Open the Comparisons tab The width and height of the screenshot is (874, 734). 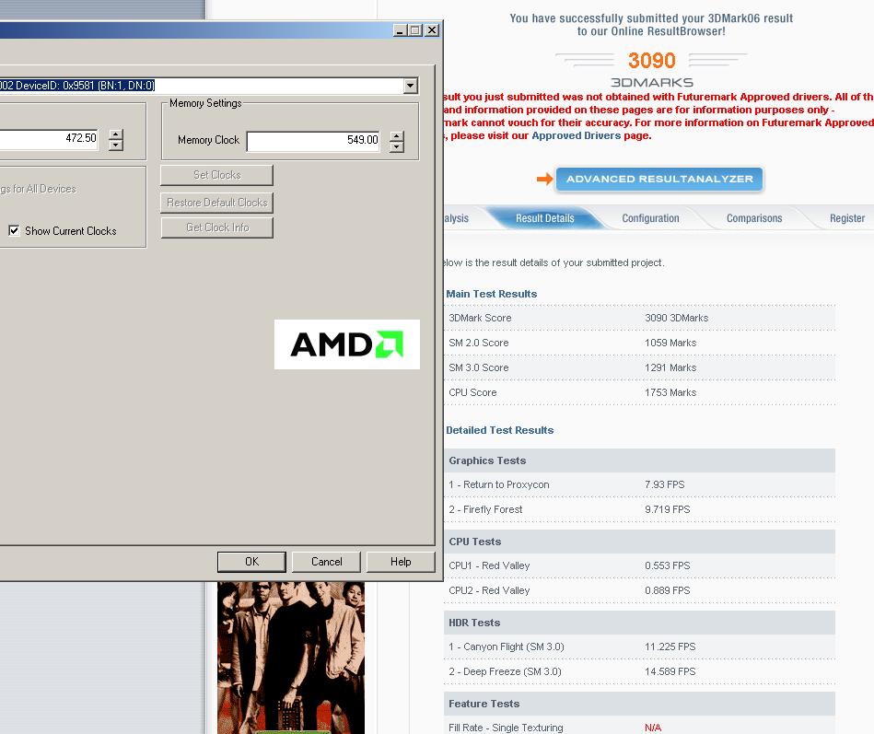pyautogui.click(x=754, y=218)
